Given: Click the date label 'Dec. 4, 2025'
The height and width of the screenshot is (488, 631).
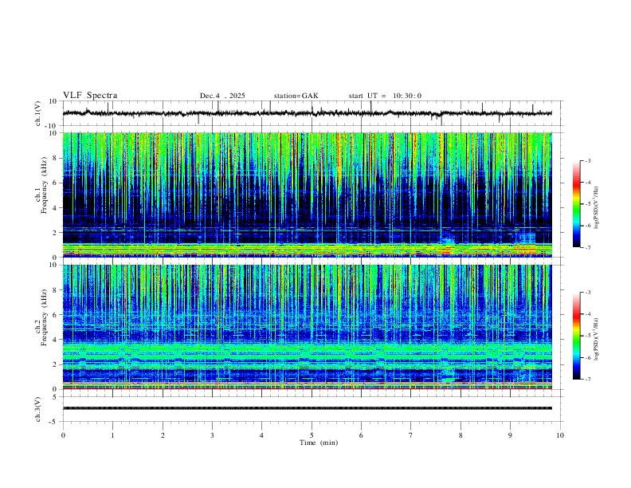Looking at the screenshot, I should tap(222, 96).
